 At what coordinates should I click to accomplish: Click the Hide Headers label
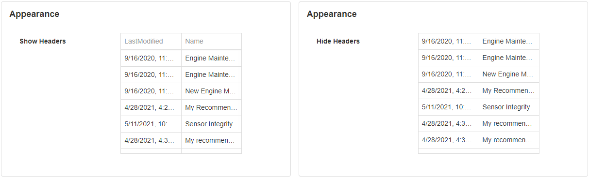coord(338,41)
